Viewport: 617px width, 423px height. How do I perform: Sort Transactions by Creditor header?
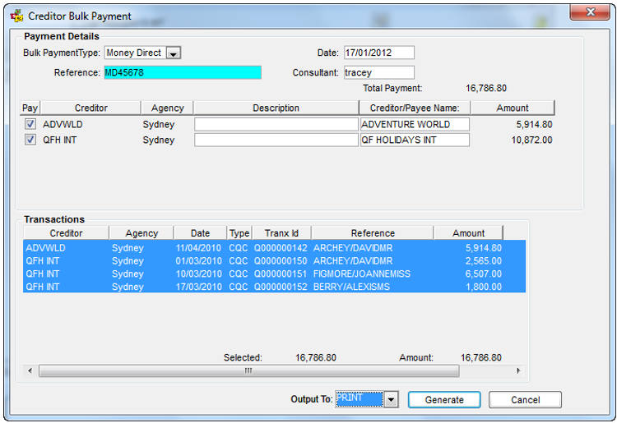tap(66, 233)
